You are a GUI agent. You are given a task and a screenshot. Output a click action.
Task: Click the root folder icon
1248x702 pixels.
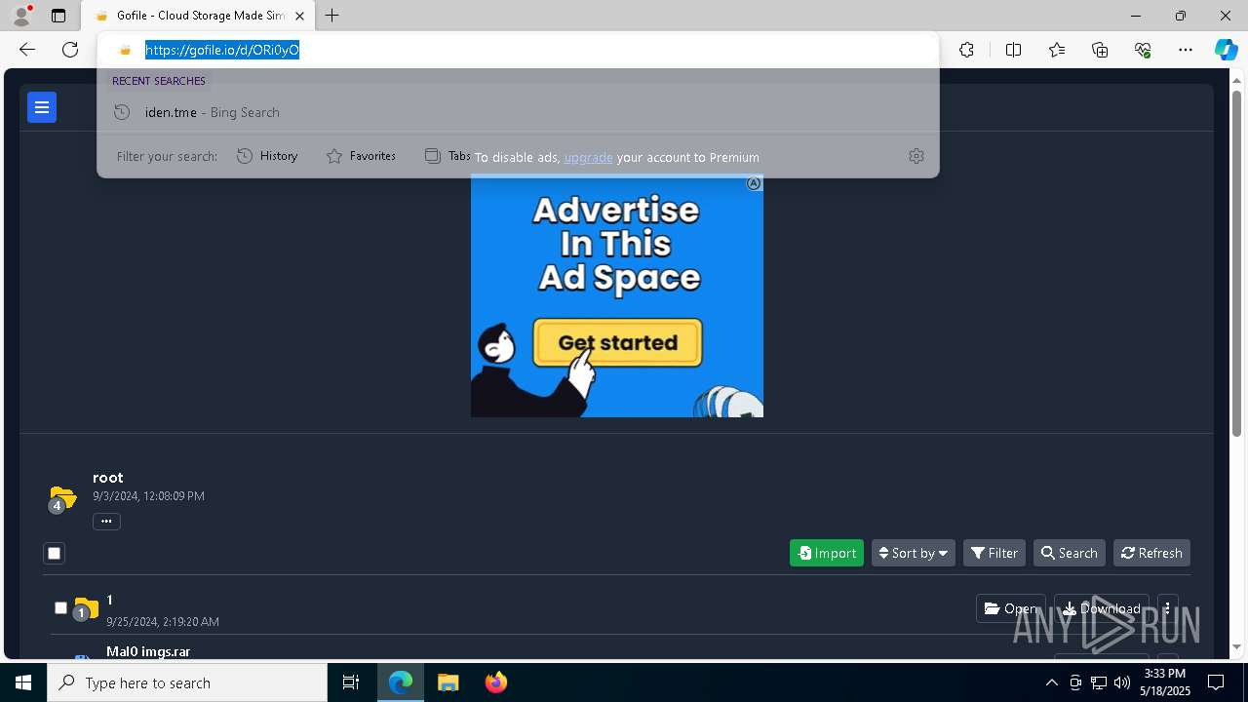tap(62, 498)
